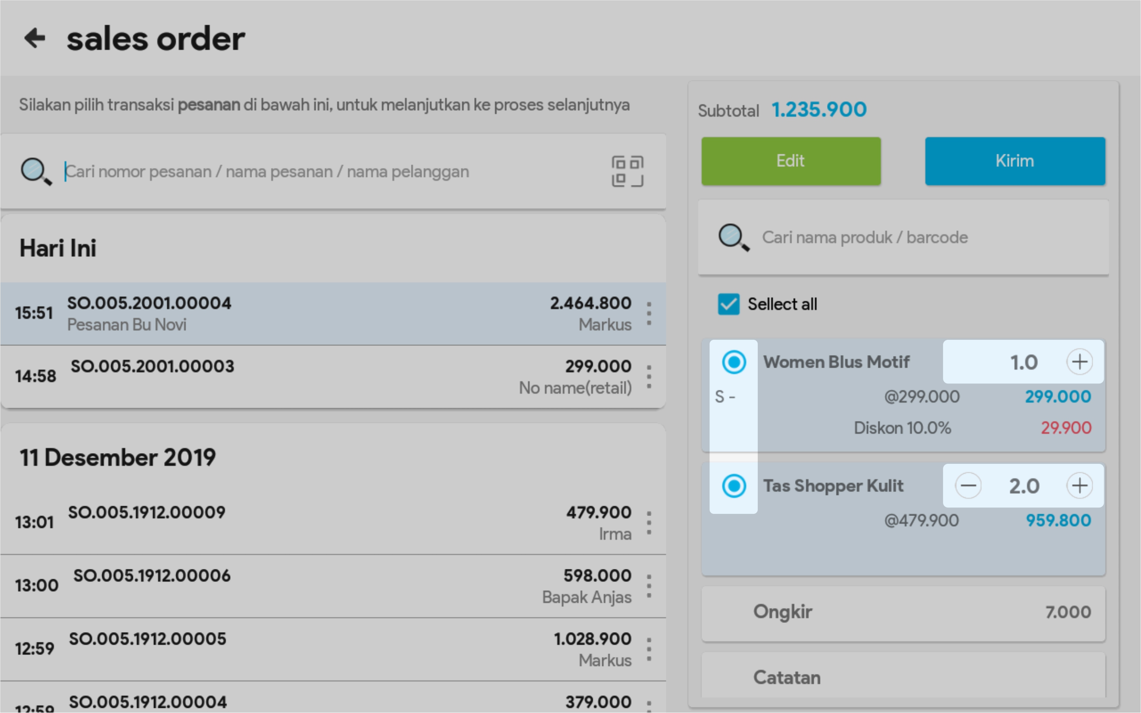1141x713 pixels.
Task: Open three-dot menu for order SO.005.1912.00005
Action: [649, 649]
